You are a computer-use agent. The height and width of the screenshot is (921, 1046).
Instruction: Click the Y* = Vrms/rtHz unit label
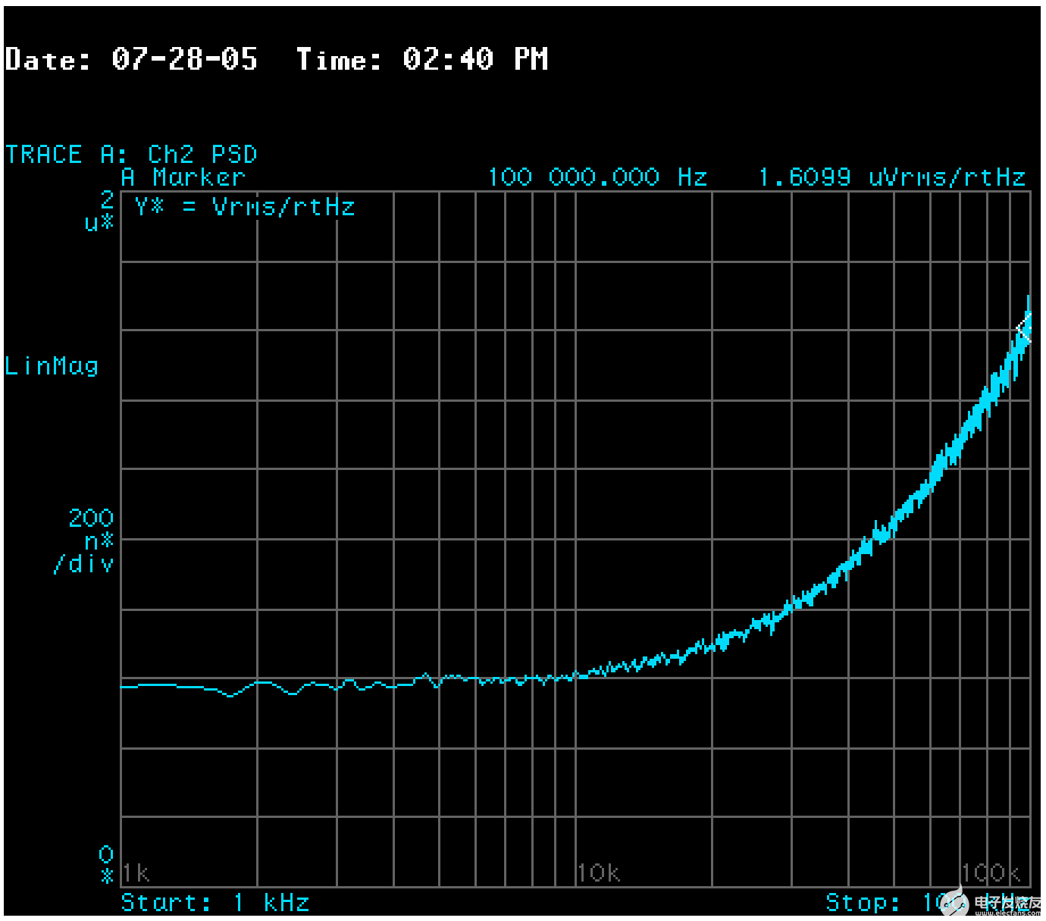[x=245, y=207]
